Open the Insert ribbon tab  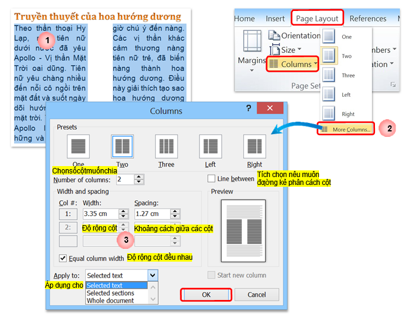(275, 18)
